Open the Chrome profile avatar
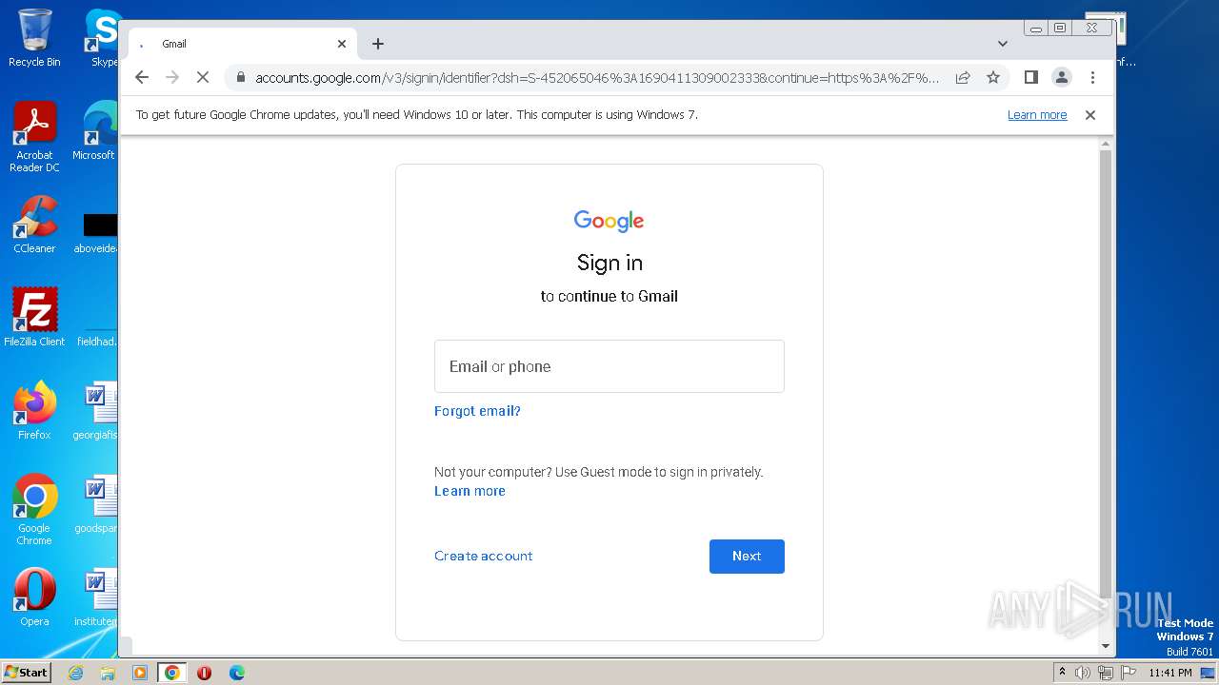The image size is (1219, 685). (1062, 77)
